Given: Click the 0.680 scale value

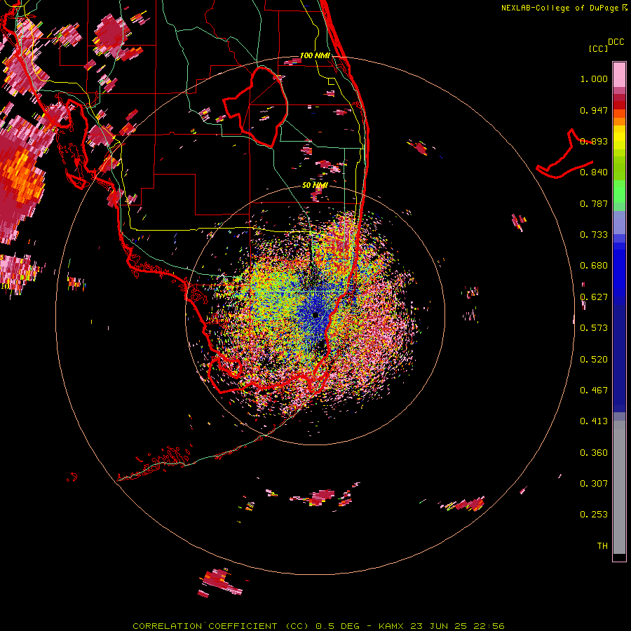Looking at the screenshot, I should pyautogui.click(x=594, y=266).
